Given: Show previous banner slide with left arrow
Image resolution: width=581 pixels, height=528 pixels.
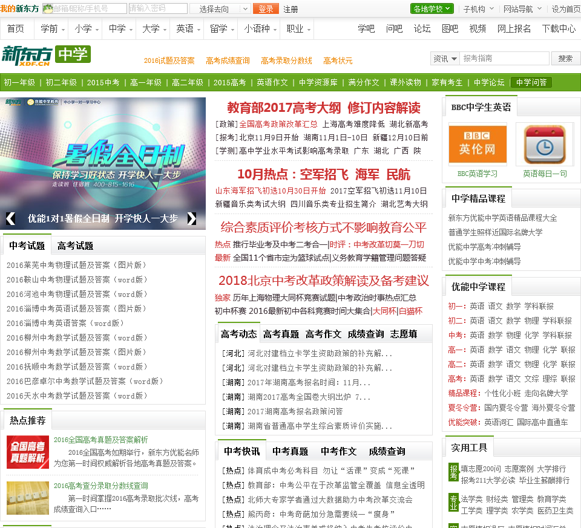Looking at the screenshot, I should [11, 218].
